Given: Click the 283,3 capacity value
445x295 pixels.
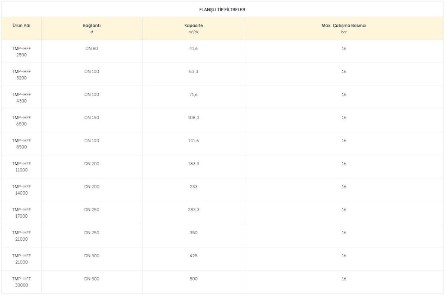Looking at the screenshot, I should 194,210.
